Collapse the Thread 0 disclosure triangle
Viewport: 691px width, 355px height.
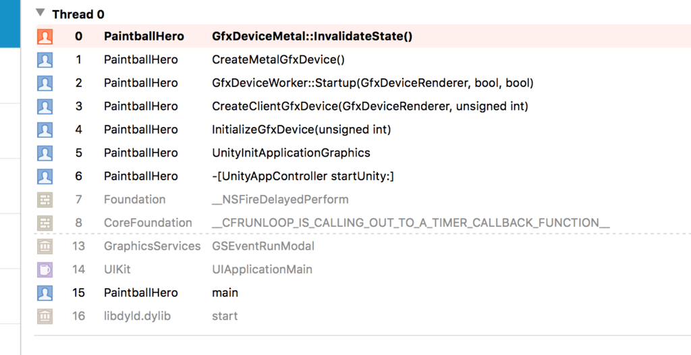[x=40, y=13]
